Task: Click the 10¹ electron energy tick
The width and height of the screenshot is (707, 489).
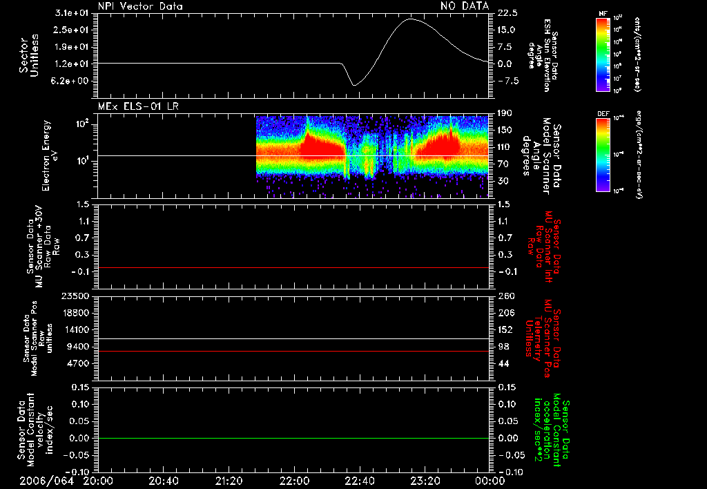Action: (x=81, y=161)
